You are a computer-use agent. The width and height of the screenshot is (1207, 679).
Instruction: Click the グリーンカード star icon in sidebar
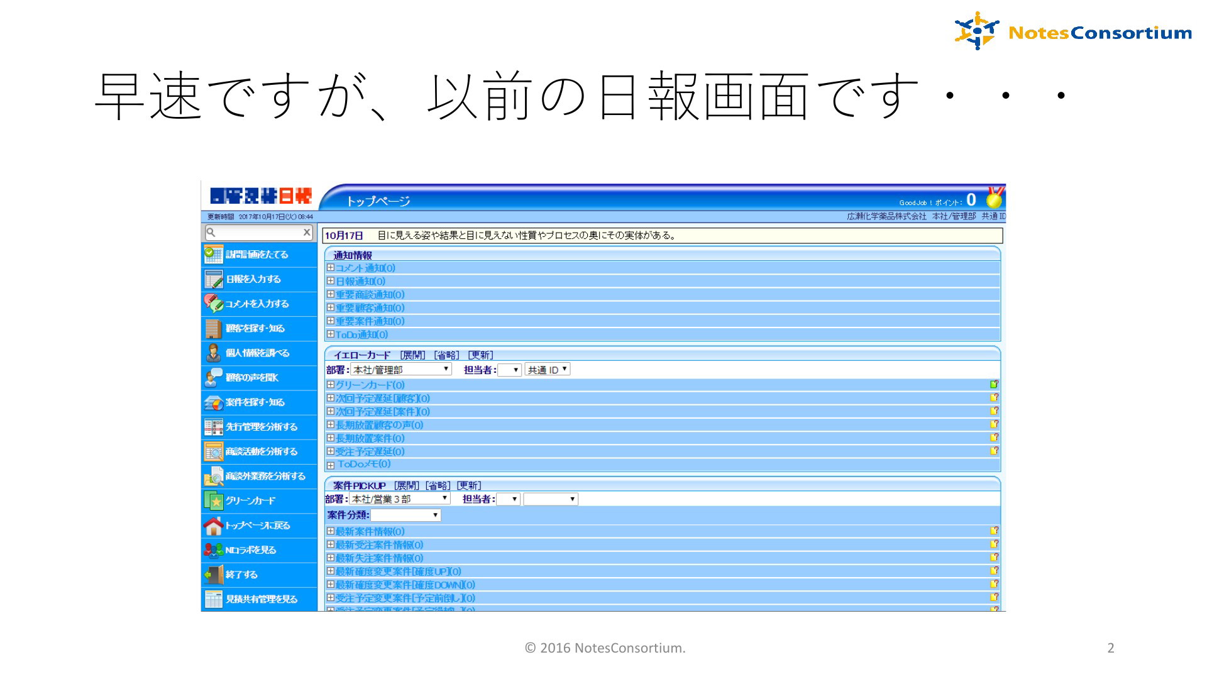(213, 500)
